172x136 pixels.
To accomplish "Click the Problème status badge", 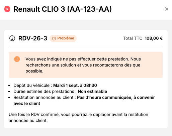I will pos(63,38).
